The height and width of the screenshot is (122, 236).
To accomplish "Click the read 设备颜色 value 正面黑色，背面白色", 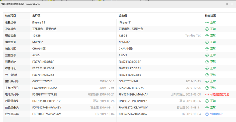I will coord(131,29).
